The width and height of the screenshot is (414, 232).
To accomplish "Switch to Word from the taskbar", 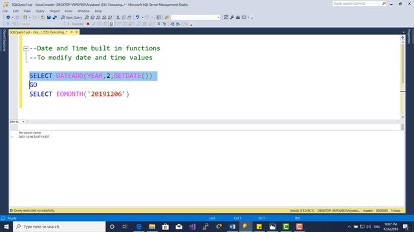I will tap(232, 226).
